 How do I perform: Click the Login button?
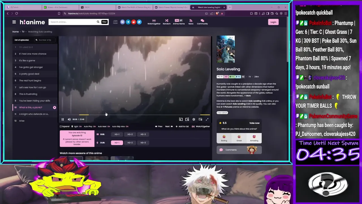point(273,22)
